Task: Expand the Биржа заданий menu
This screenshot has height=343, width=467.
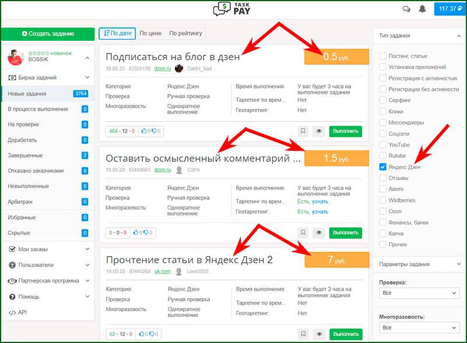Action: pos(48,77)
